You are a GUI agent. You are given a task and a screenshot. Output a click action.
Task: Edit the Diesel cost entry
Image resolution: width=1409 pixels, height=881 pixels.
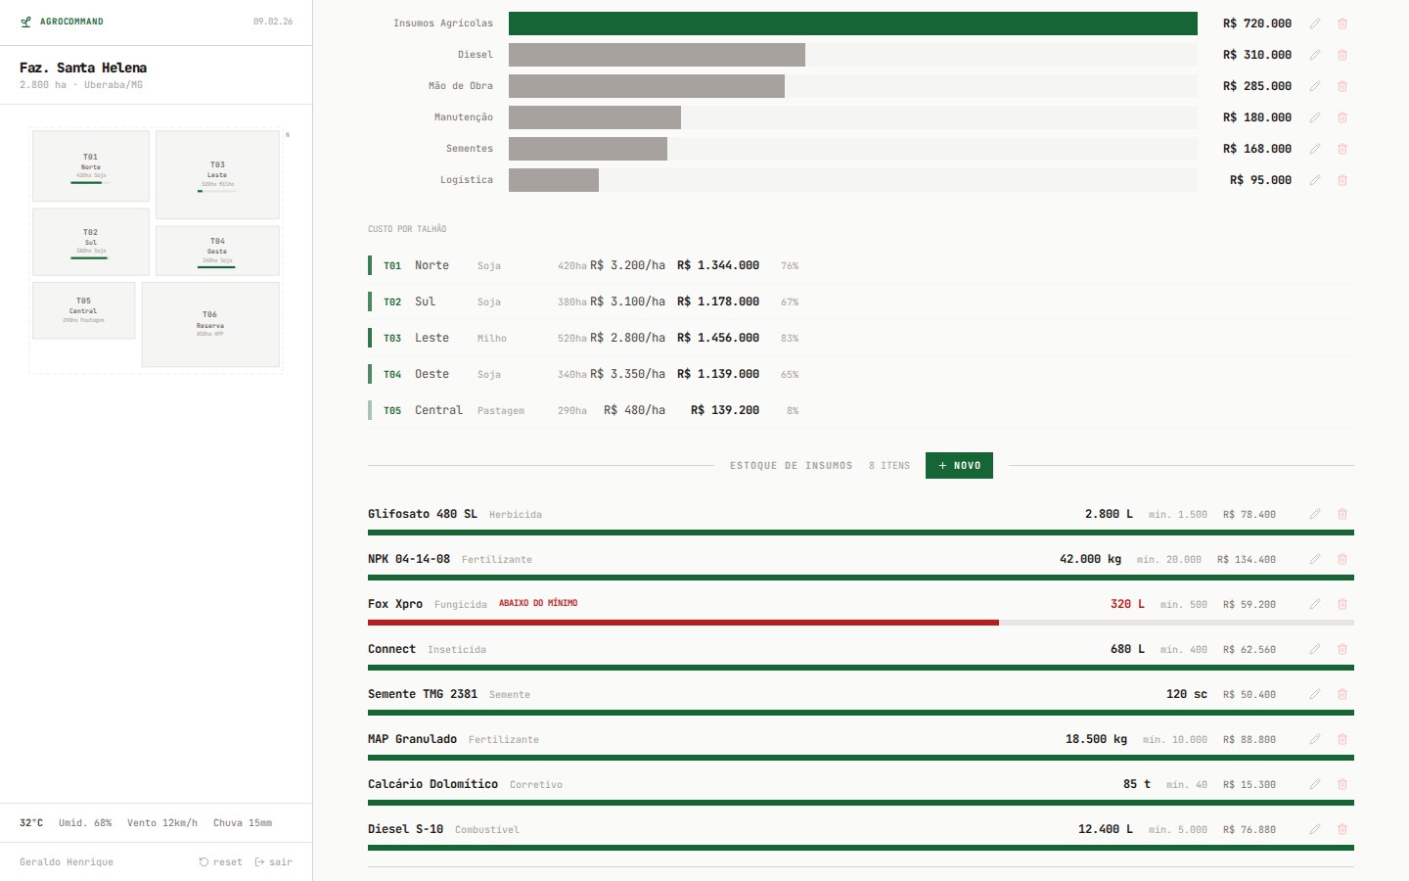pos(1315,55)
